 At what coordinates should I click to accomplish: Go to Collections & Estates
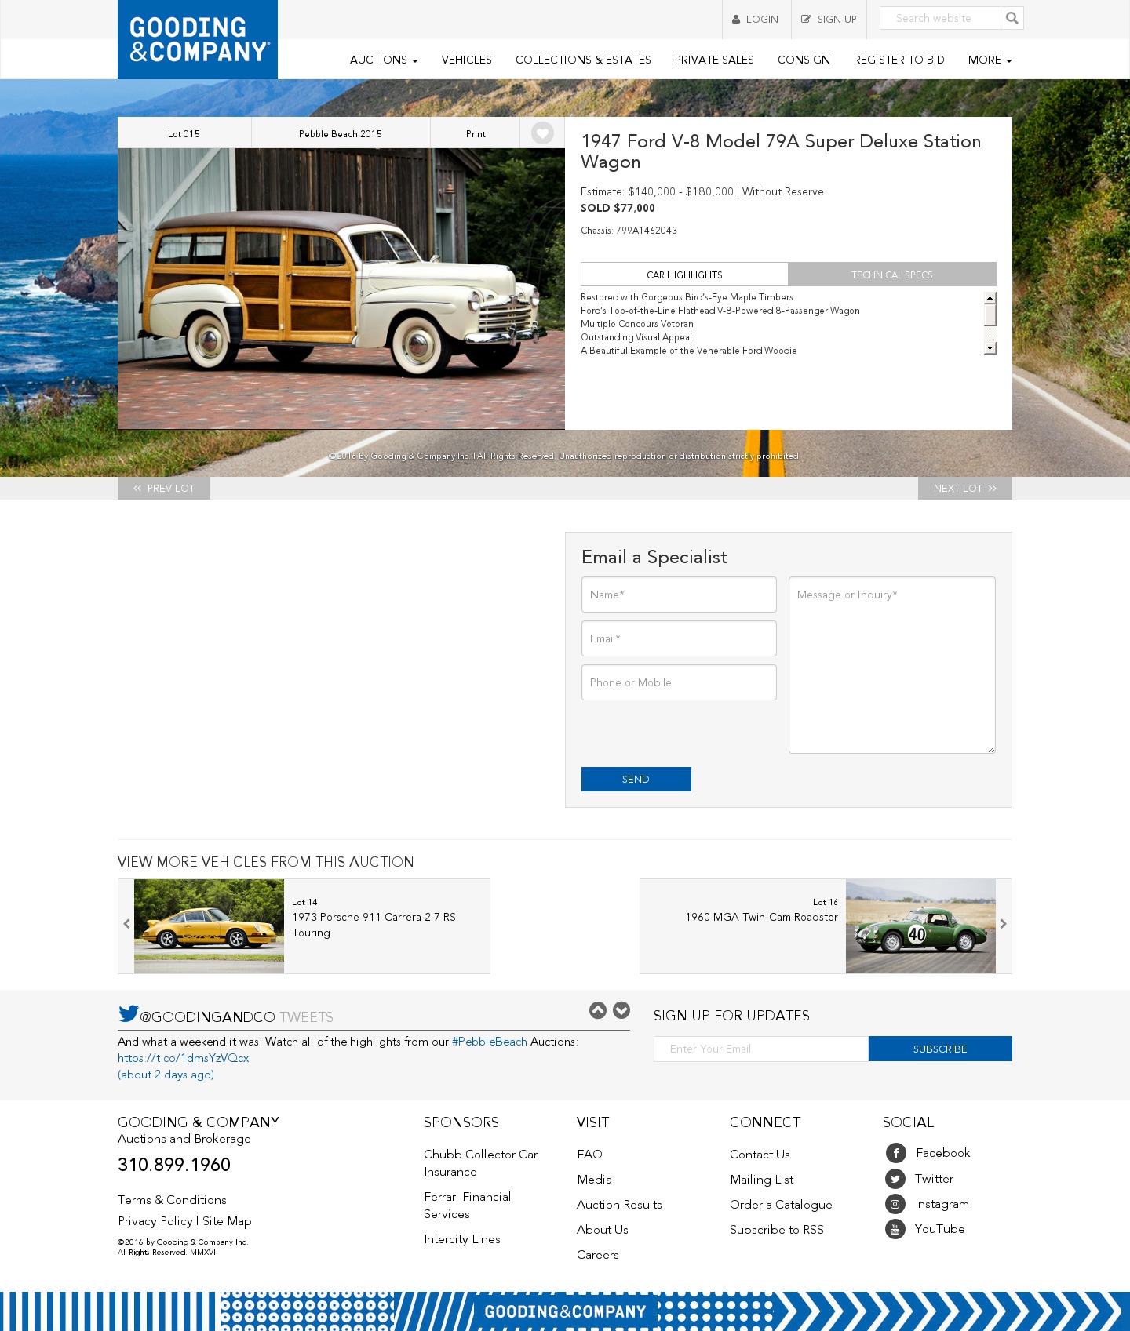coord(583,60)
